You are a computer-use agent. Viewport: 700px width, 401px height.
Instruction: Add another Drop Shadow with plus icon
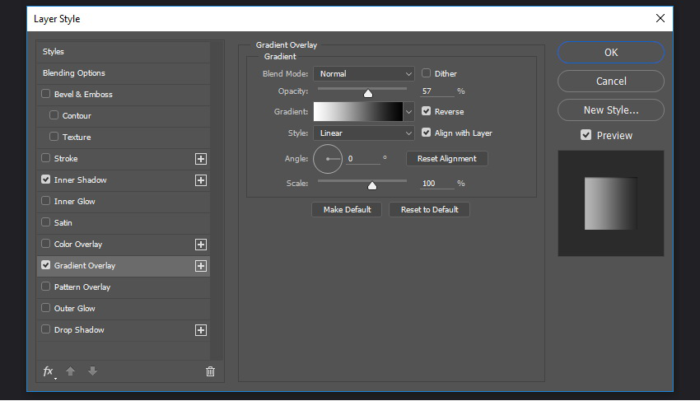201,330
